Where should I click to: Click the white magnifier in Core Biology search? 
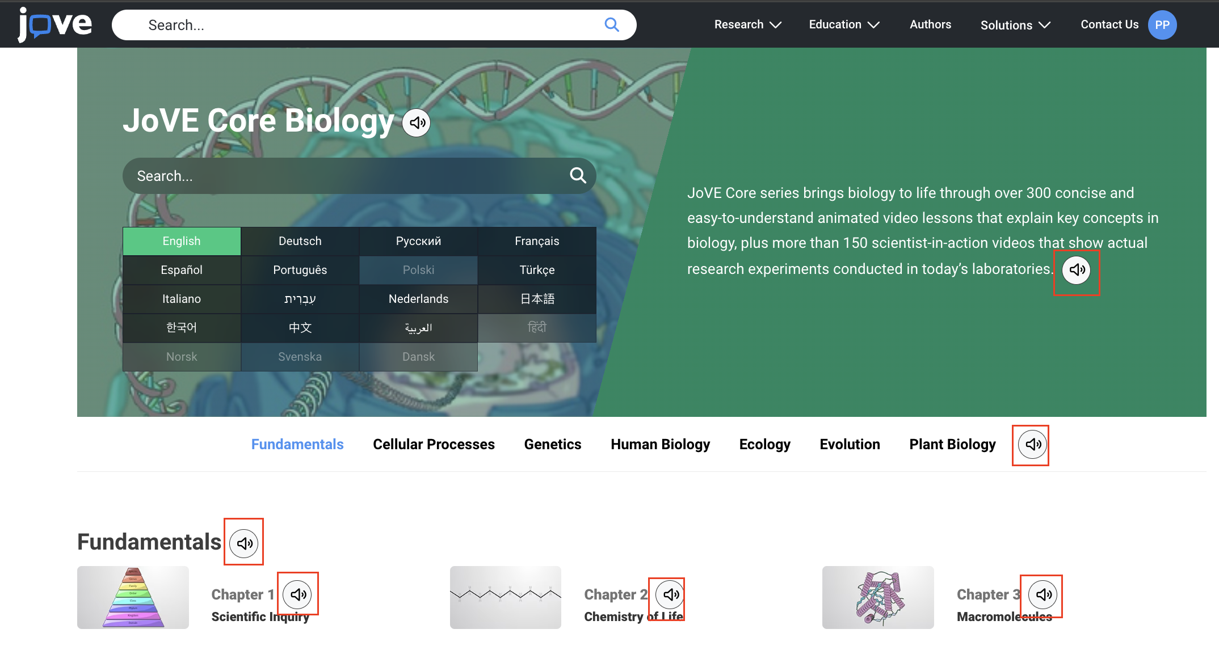(578, 175)
